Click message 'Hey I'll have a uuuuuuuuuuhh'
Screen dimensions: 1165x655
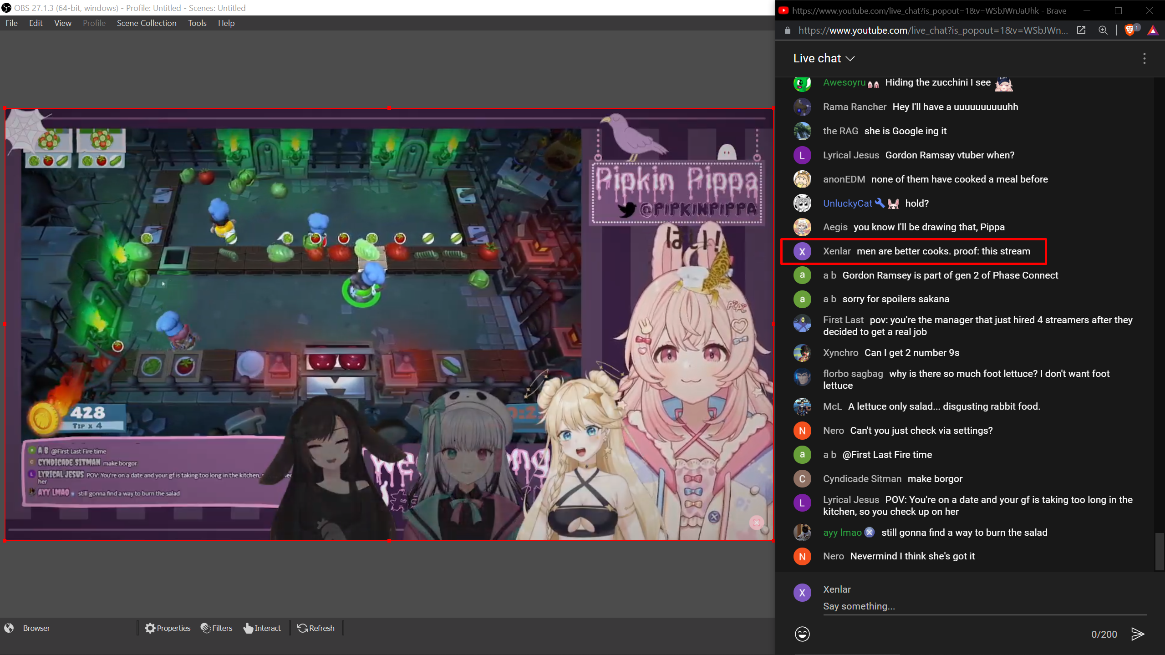tap(955, 107)
